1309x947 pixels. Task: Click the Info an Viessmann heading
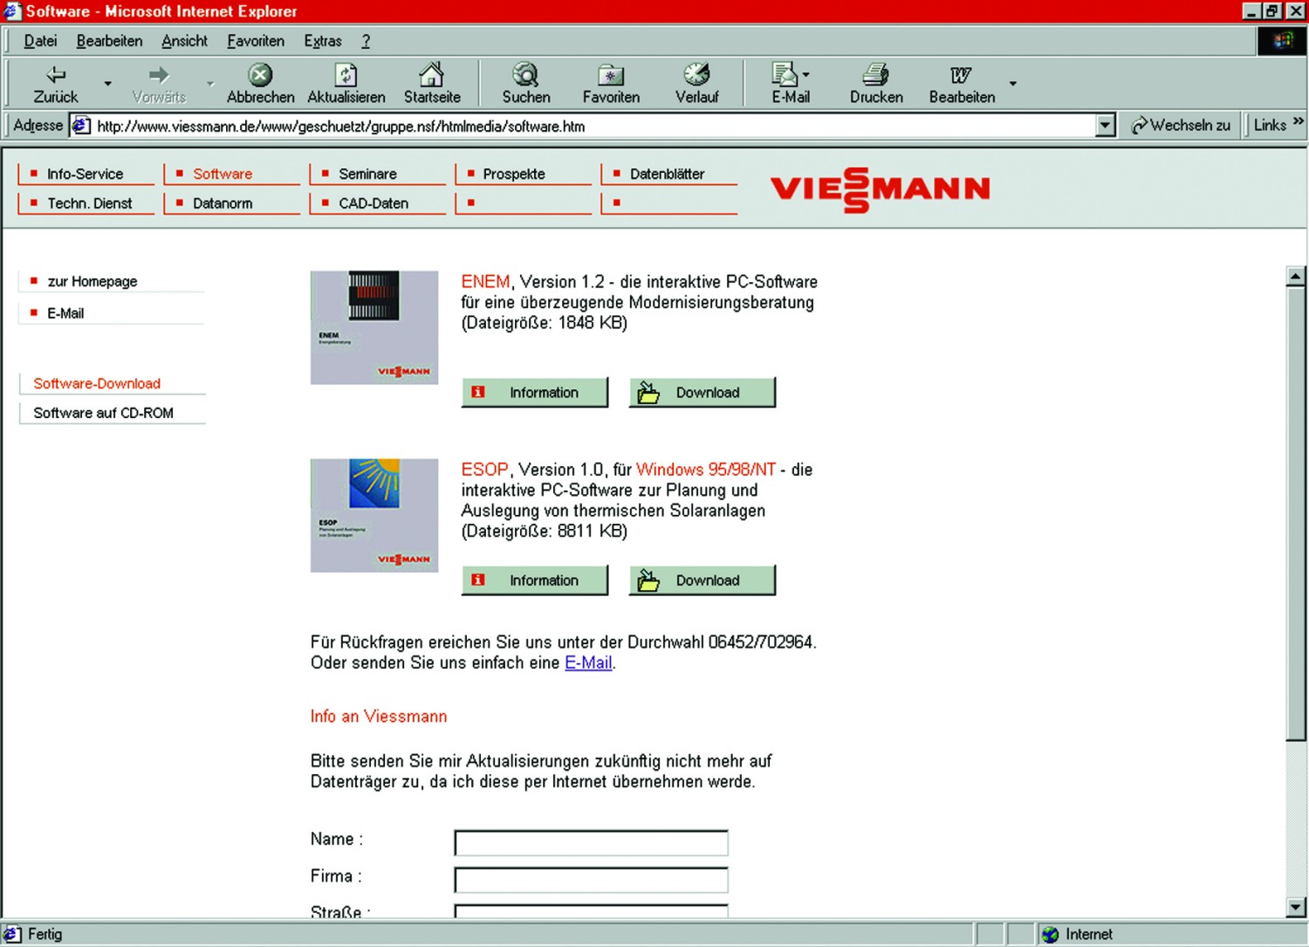(379, 717)
